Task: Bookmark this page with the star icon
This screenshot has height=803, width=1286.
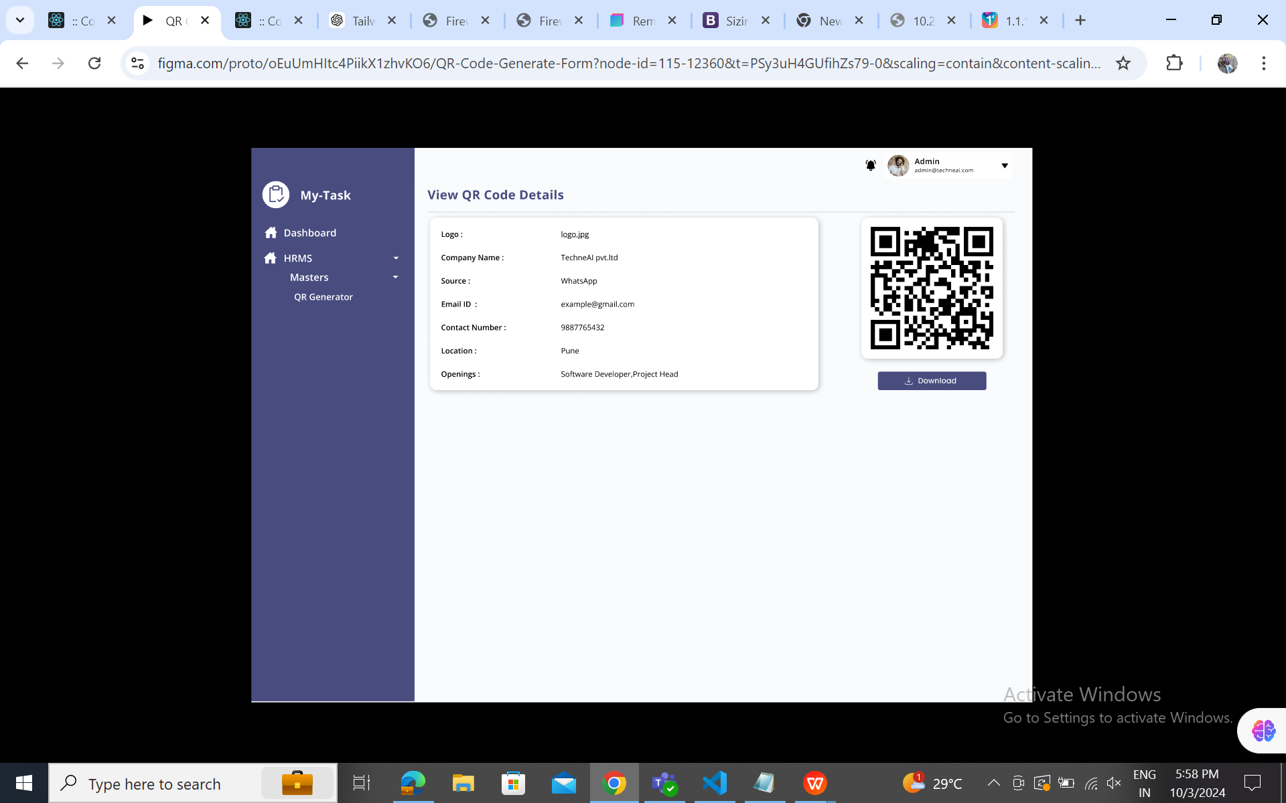Action: point(1123,63)
